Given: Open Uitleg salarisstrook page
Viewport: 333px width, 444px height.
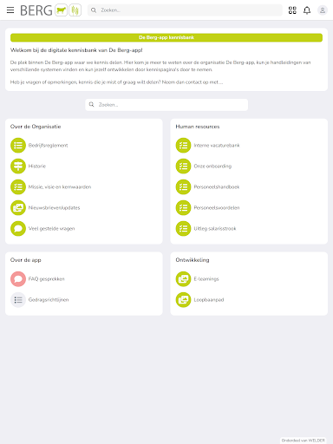Looking at the screenshot, I should pos(215,229).
